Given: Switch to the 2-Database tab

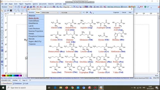Looking at the screenshot, I should coord(17,83).
